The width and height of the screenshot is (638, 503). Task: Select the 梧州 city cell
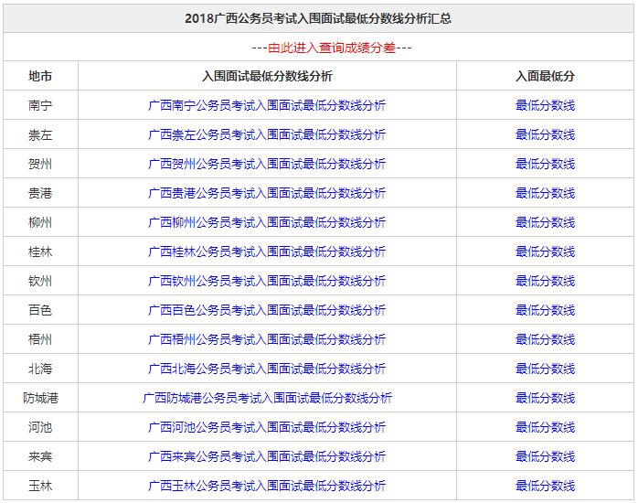[41, 340]
